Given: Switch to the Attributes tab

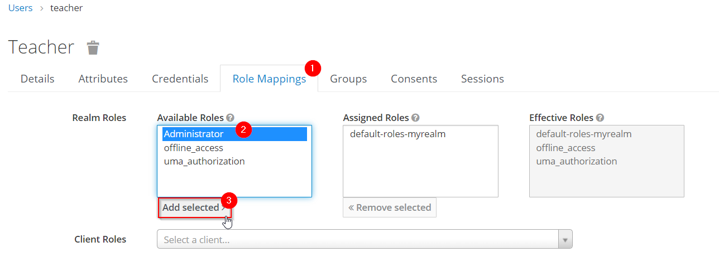Looking at the screenshot, I should 103,79.
